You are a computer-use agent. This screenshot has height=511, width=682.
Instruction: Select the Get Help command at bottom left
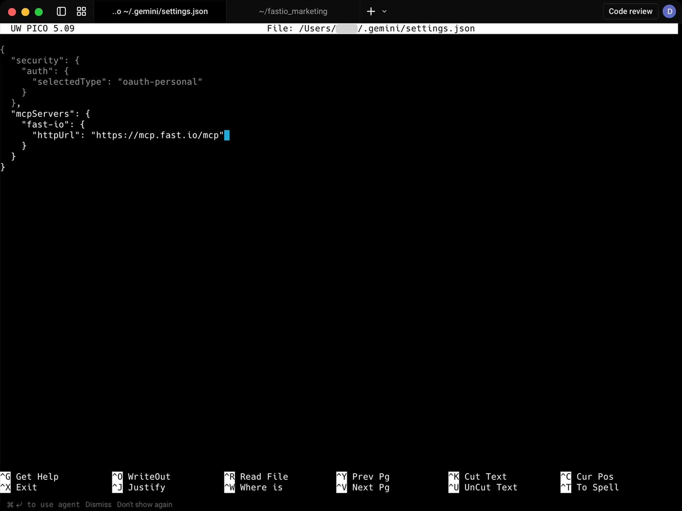click(x=37, y=476)
